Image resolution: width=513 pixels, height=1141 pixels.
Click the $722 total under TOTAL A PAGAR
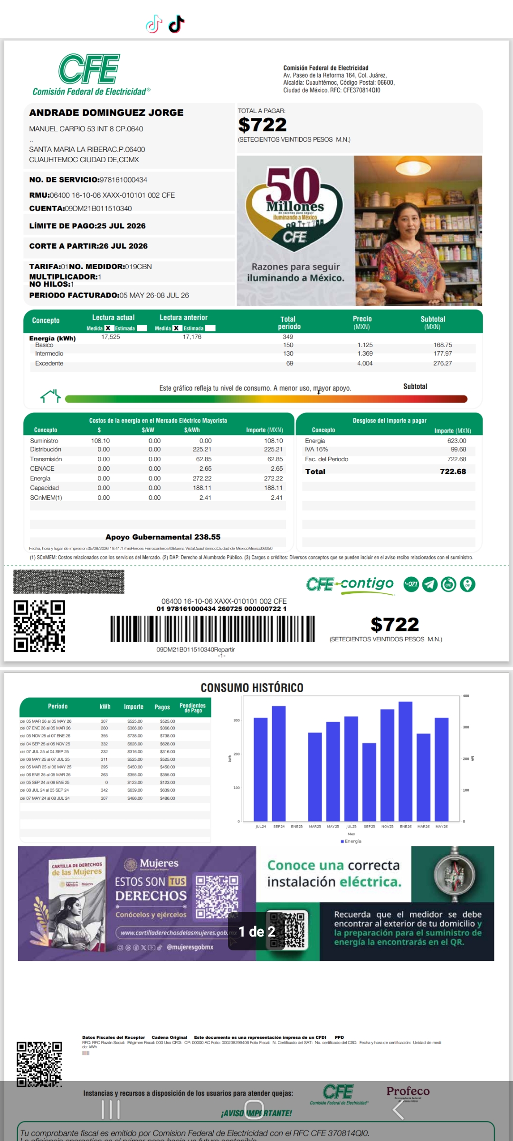(263, 125)
